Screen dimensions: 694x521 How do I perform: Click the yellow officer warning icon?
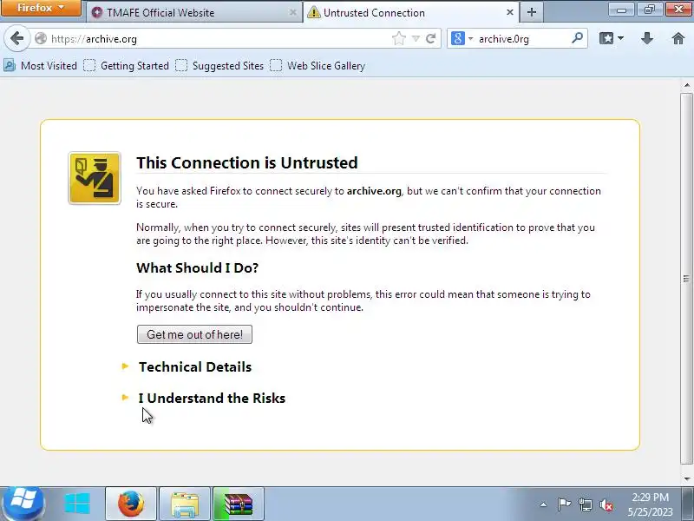tap(95, 178)
